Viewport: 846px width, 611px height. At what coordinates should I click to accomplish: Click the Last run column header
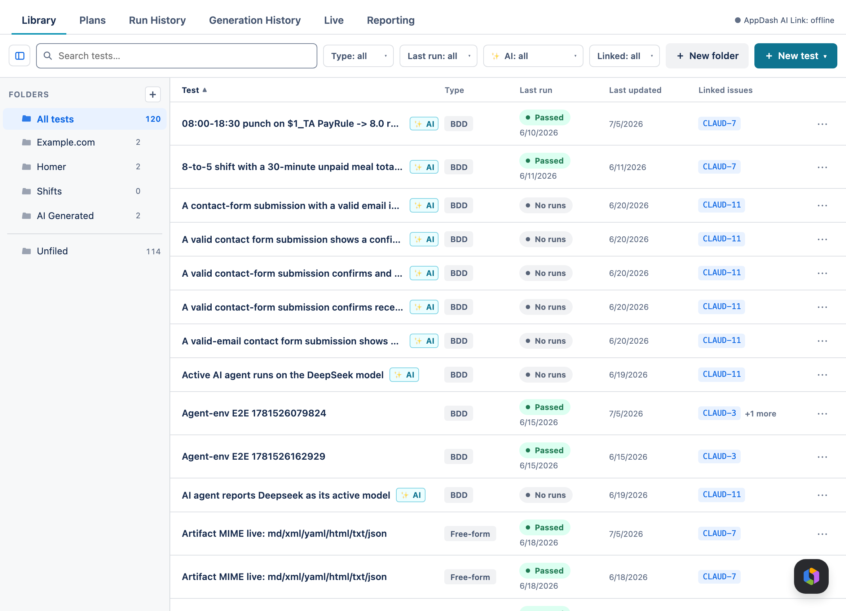[x=536, y=90]
